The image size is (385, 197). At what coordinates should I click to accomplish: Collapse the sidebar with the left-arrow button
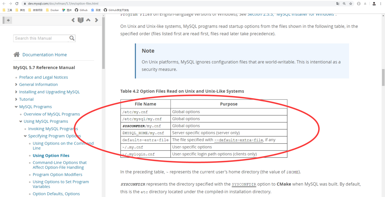[x=8, y=20]
